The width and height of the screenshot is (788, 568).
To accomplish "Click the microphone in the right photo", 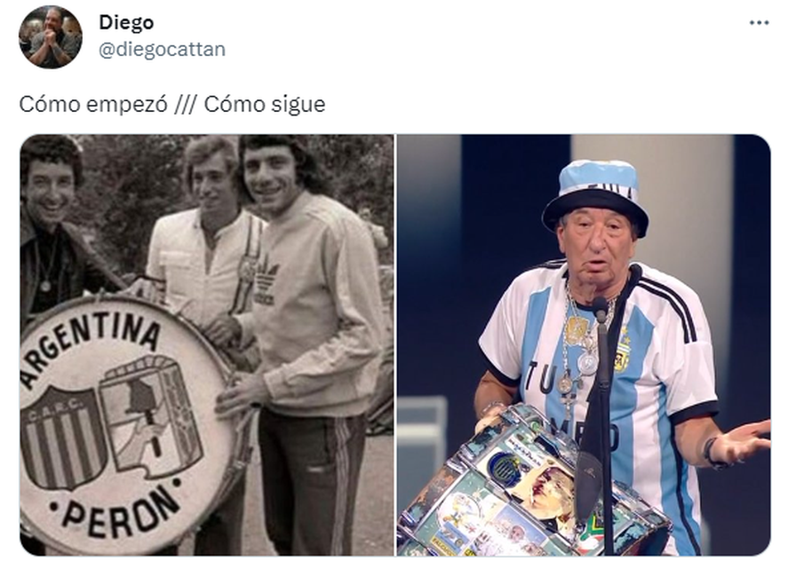I will point(600,310).
